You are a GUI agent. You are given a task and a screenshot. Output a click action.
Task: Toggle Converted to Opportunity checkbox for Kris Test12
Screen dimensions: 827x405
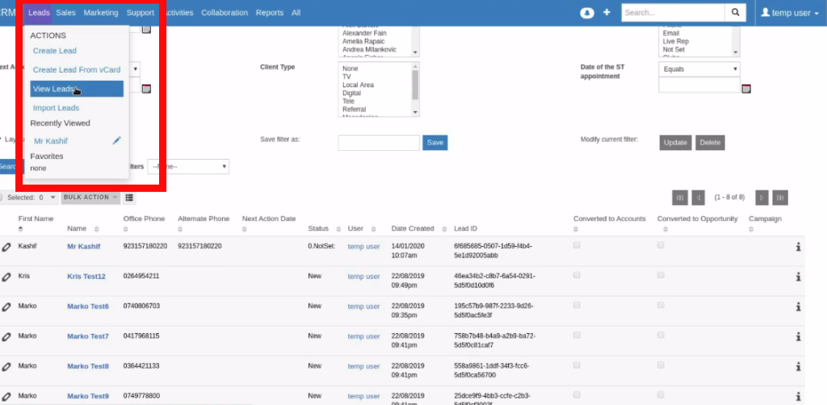tap(661, 275)
